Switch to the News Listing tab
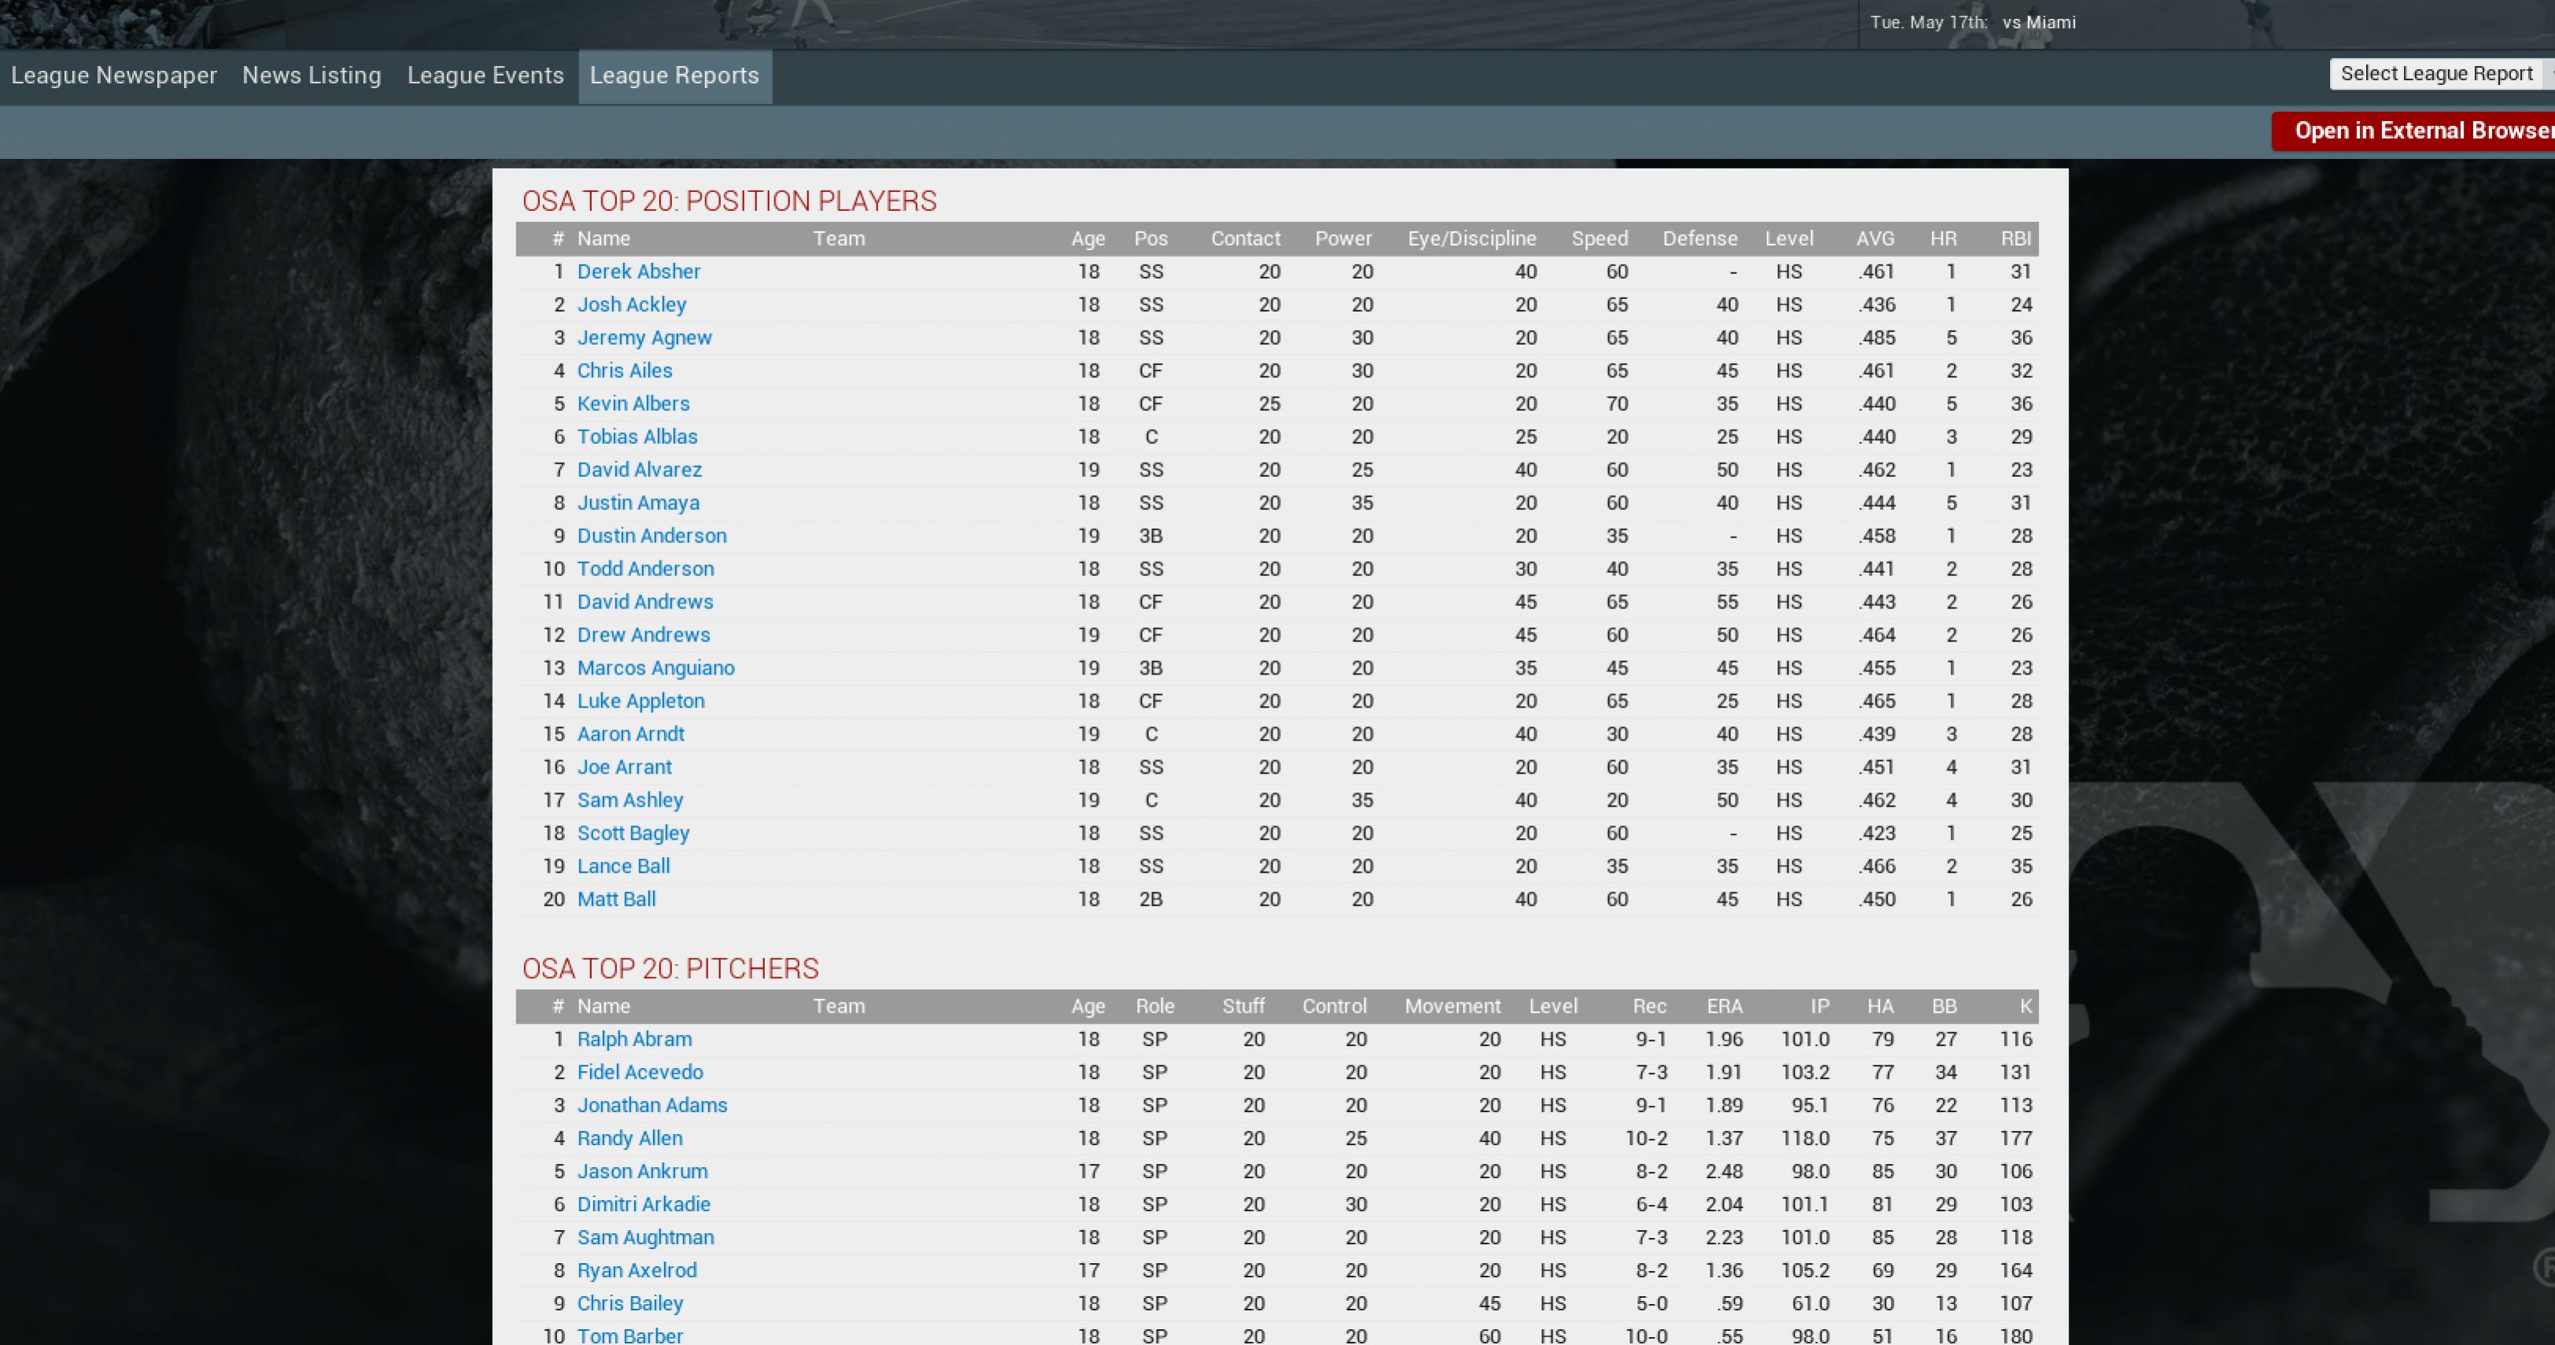Image resolution: width=2555 pixels, height=1345 pixels. pos(312,76)
